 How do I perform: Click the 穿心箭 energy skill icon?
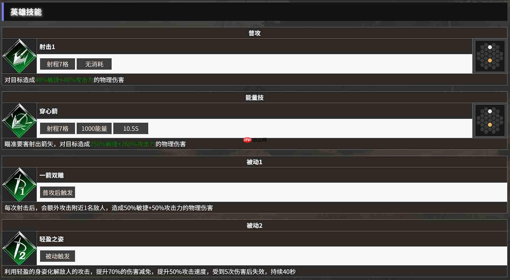pos(19,120)
